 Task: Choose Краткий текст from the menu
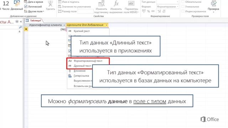(88, 31)
